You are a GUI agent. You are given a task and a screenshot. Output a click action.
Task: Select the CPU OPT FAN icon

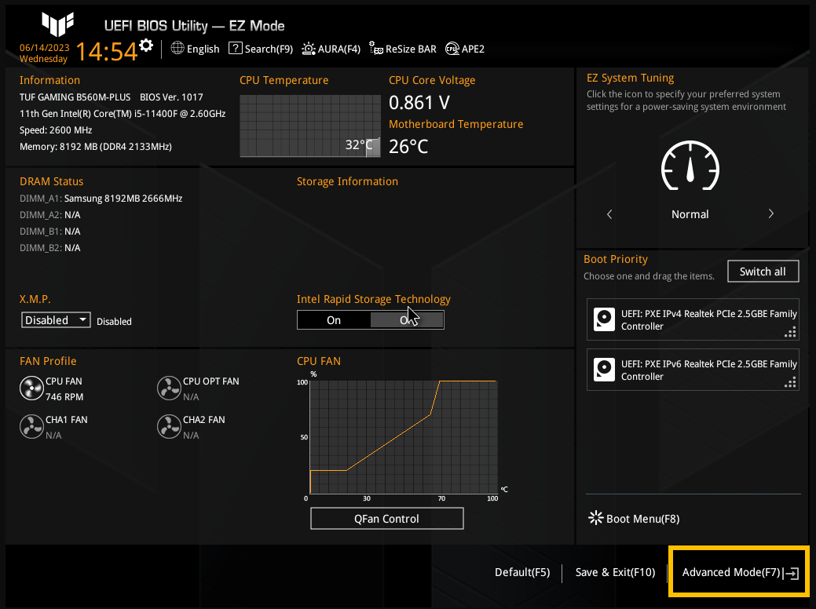click(169, 388)
